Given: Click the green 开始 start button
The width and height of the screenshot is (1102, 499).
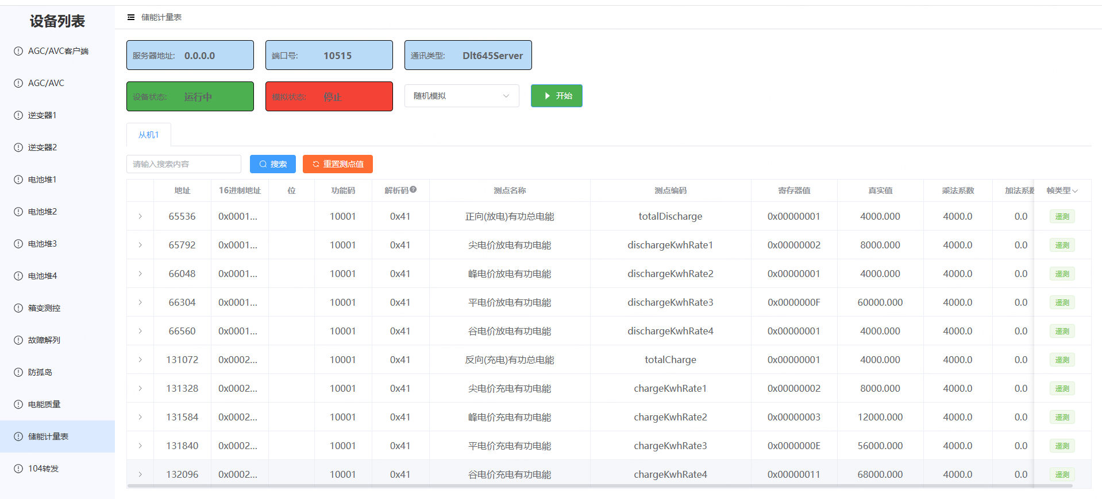Looking at the screenshot, I should (557, 96).
